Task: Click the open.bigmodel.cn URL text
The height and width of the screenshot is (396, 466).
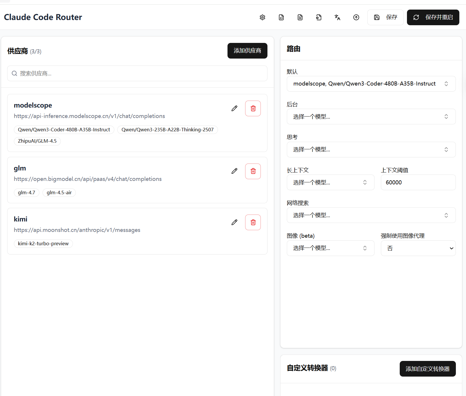Action: tap(88, 179)
